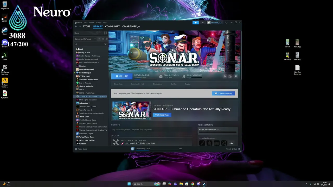Open the Home library button
This screenshot has height=187, width=333.
pos(88,33)
